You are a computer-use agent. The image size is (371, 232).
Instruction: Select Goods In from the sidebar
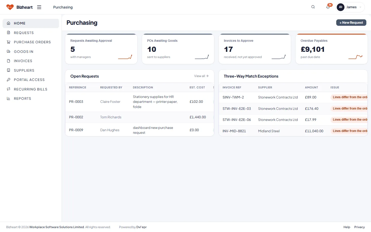[x=31, y=52]
